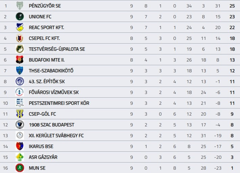
Task: Click the THSE-Szabadkikötő shield icon
Action: tap(20, 71)
